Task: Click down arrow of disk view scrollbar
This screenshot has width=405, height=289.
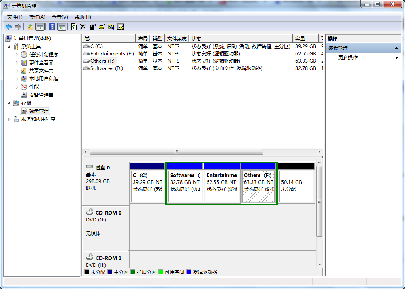Action: (x=320, y=265)
